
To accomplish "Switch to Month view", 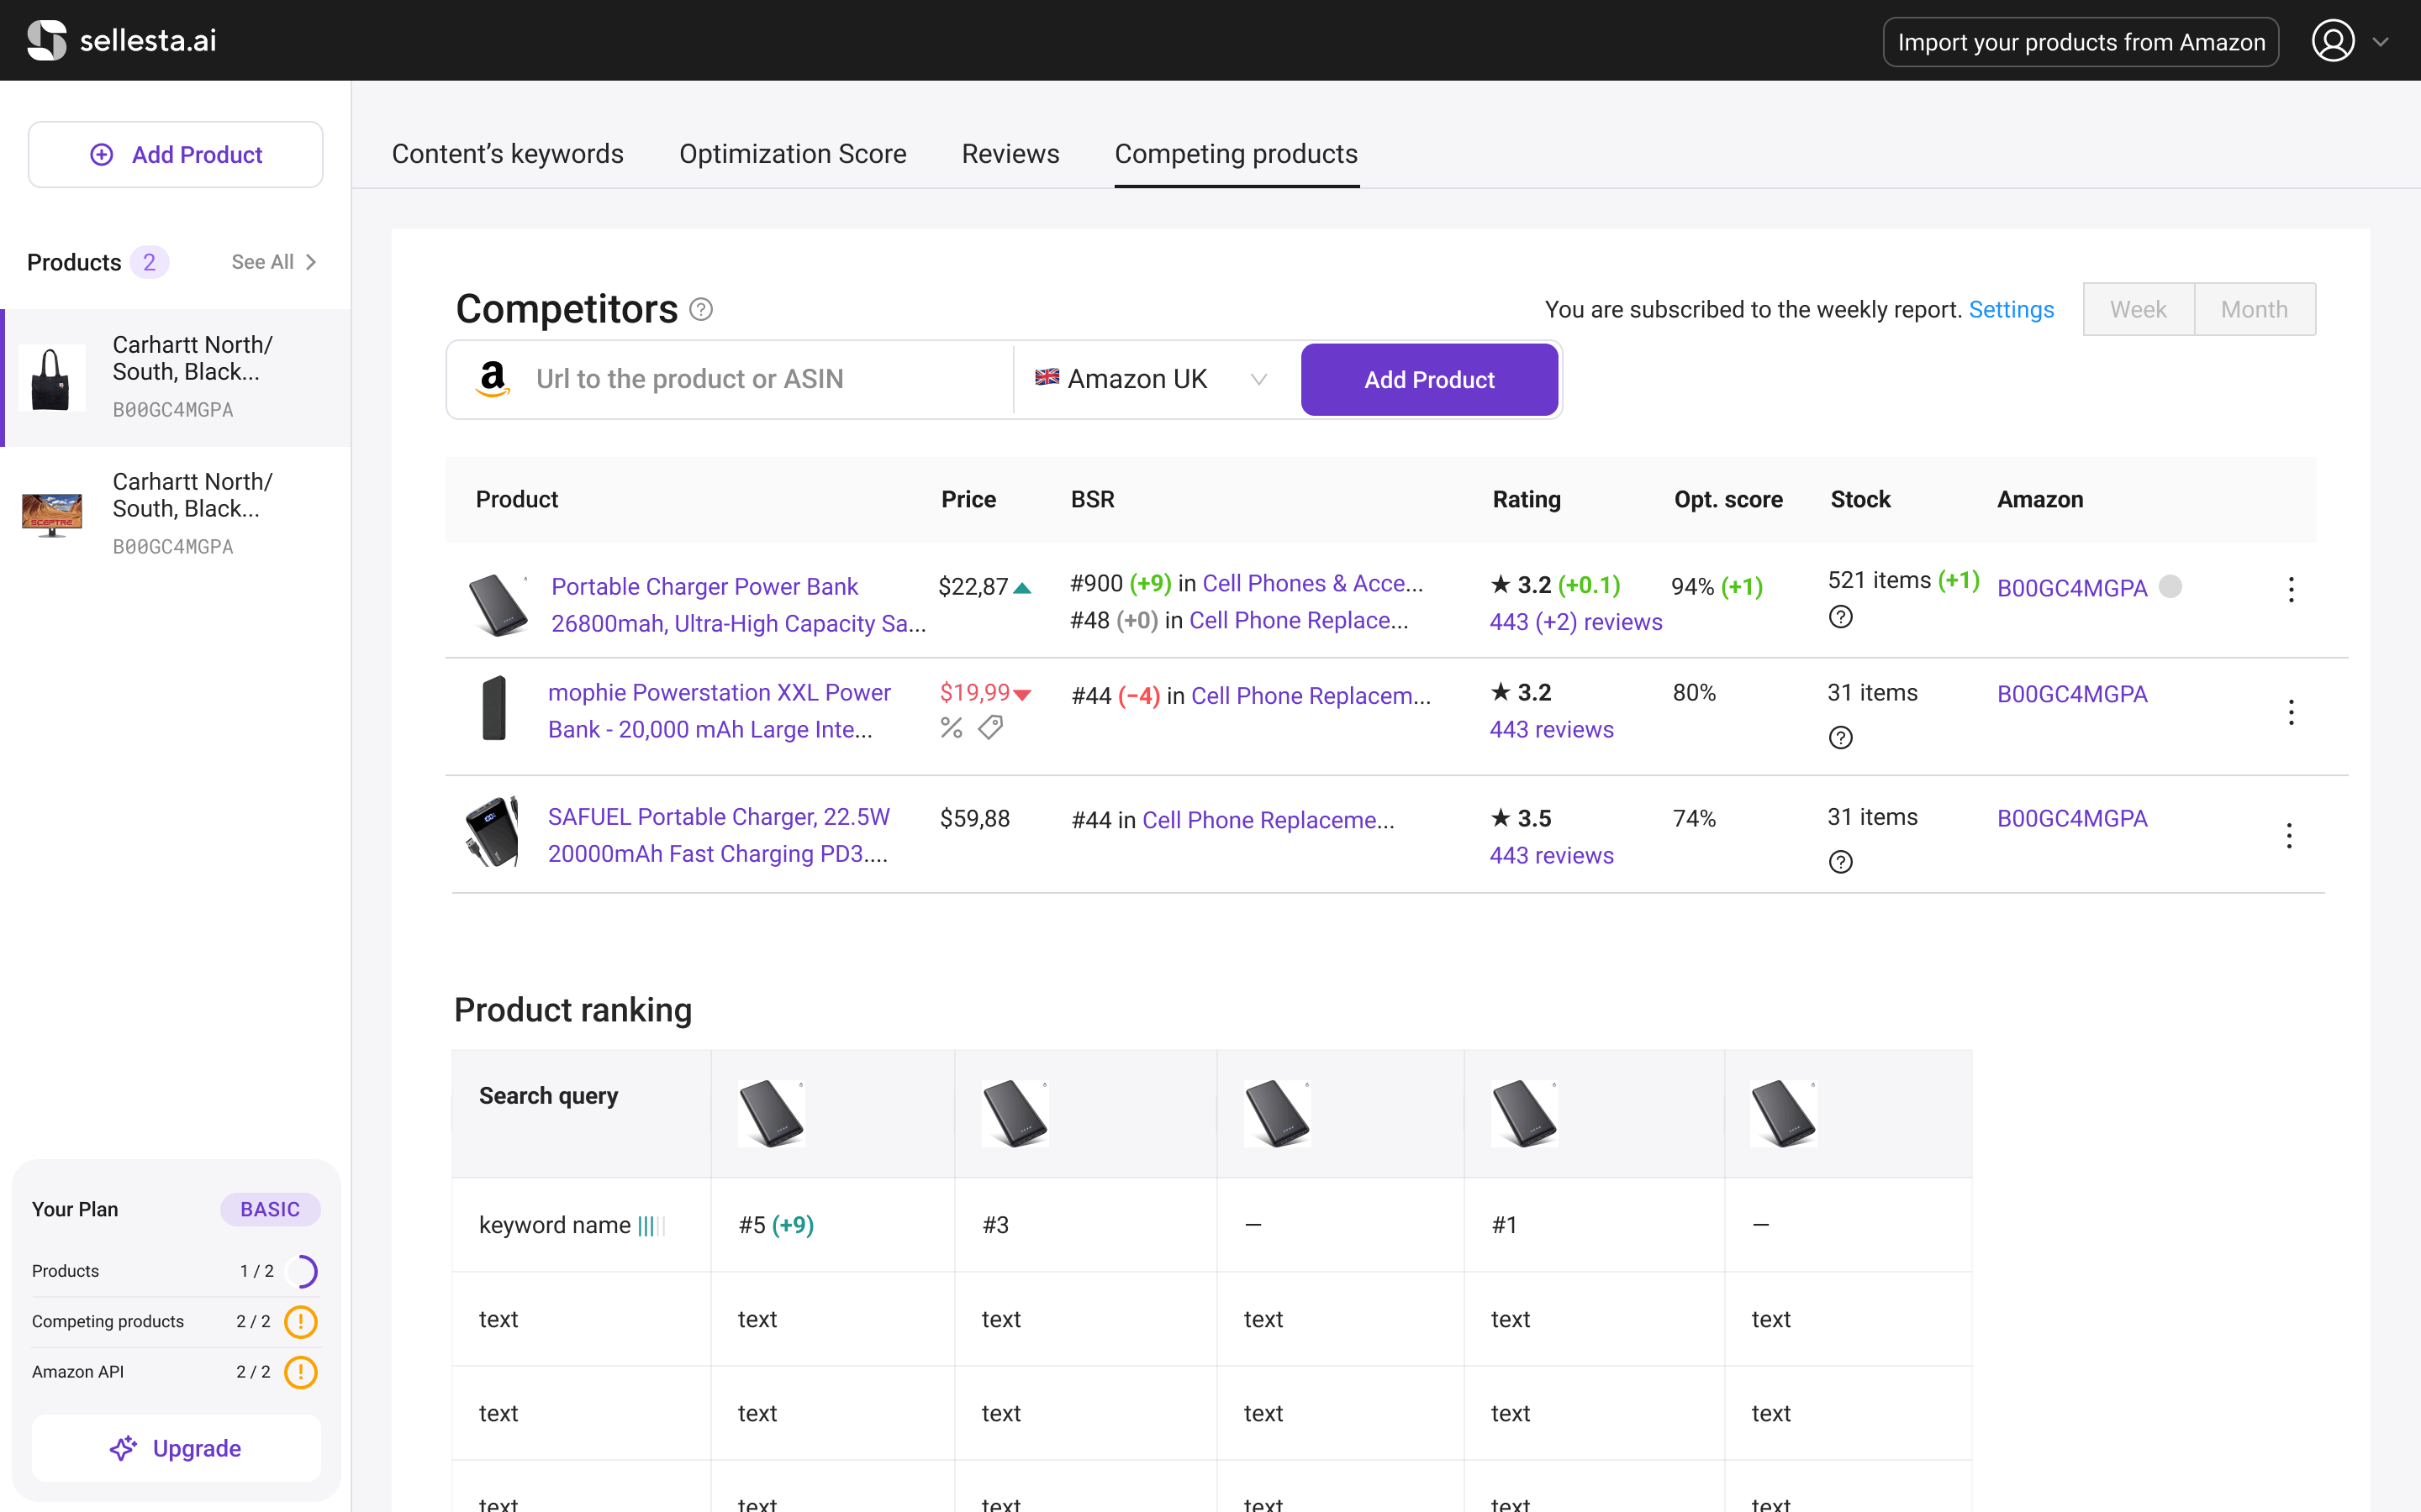I will pos(2254,309).
